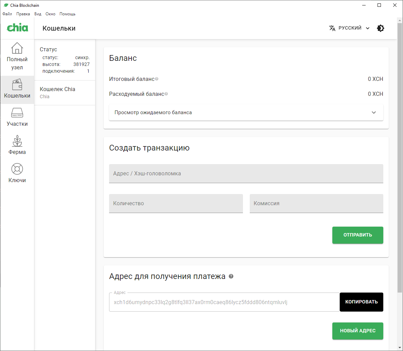Expand Просмотр ожидаемого баланса panel
The height and width of the screenshot is (351, 403).
[x=246, y=112]
